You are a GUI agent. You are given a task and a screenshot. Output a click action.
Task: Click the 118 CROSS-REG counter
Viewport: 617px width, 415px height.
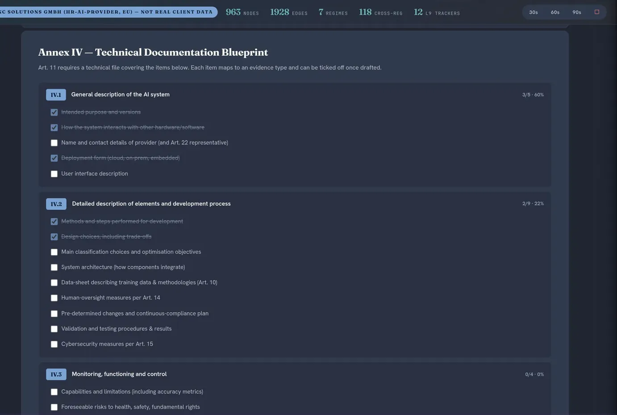click(381, 12)
